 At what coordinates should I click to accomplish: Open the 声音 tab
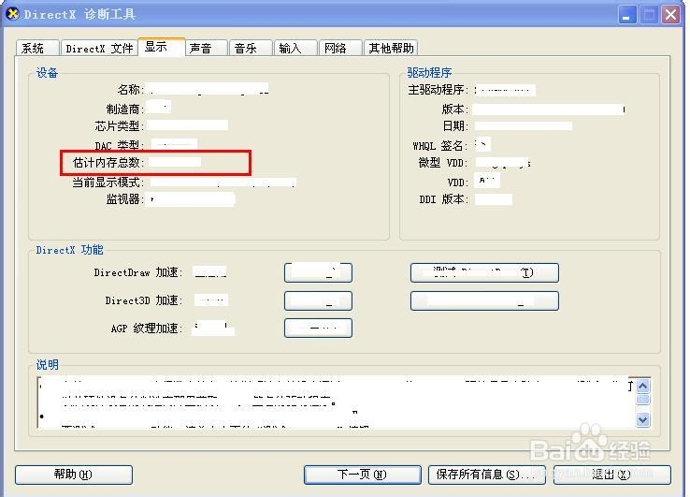[207, 48]
